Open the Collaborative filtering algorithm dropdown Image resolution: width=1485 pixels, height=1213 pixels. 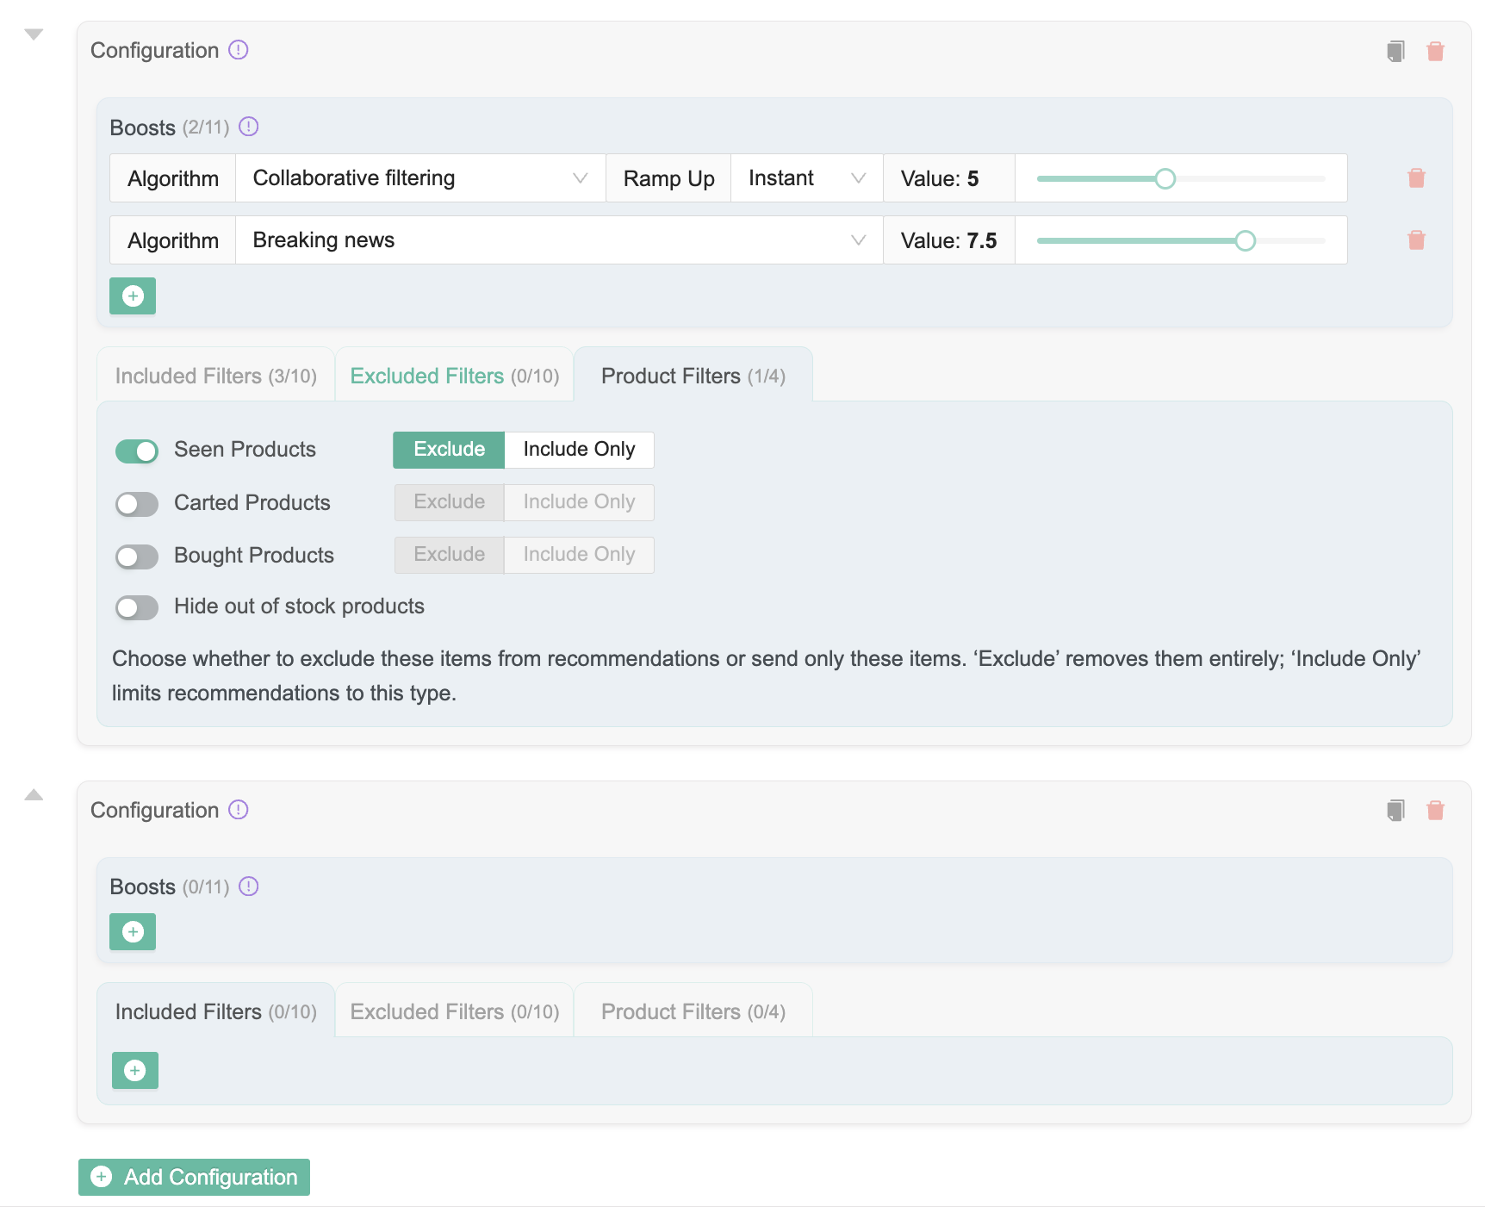pos(420,178)
